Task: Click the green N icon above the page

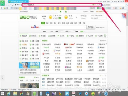Action: [x=66, y=12]
